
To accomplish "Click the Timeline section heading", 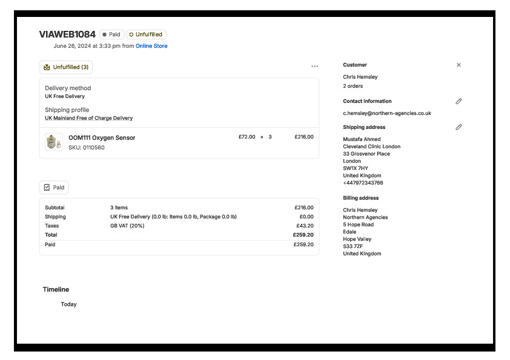I will point(56,289).
